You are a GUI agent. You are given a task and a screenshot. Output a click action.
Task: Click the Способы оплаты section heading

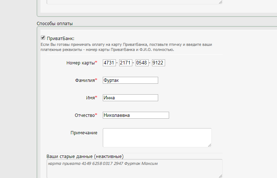tap(55, 24)
